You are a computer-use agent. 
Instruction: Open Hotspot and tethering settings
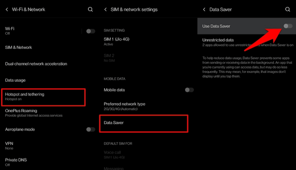[44, 97]
